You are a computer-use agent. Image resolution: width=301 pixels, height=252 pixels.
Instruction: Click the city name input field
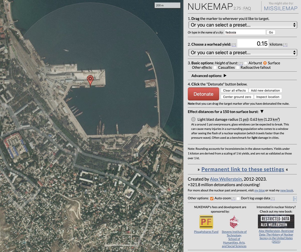(245, 32)
